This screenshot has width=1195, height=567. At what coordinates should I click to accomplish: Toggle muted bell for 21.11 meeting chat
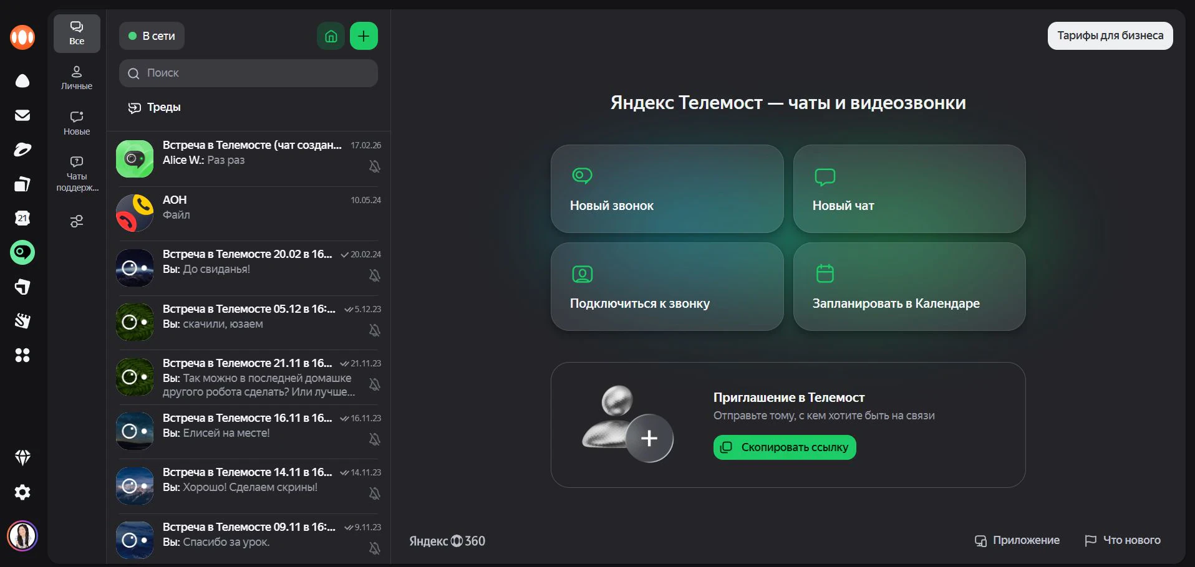click(375, 384)
